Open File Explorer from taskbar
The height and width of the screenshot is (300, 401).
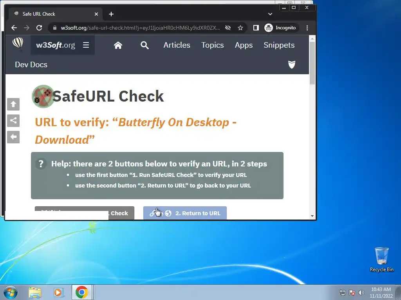tap(35, 293)
